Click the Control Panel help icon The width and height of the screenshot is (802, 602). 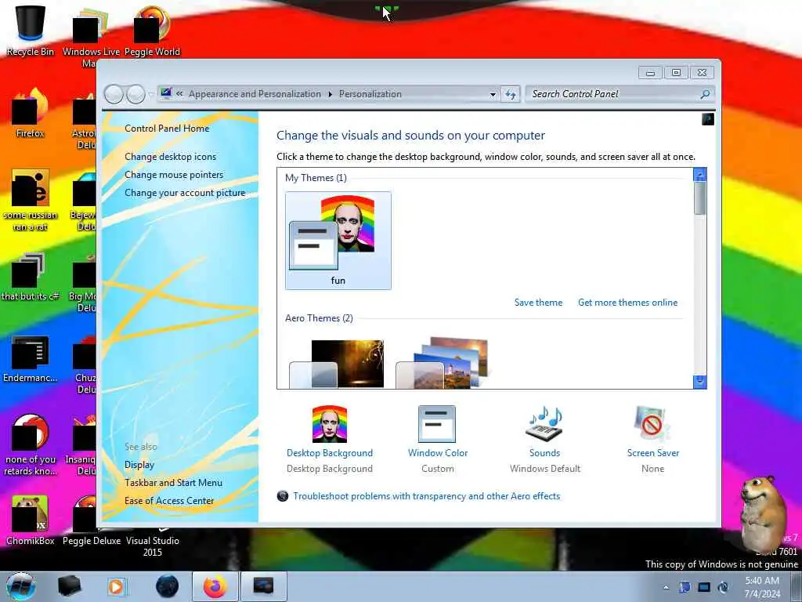pos(708,120)
